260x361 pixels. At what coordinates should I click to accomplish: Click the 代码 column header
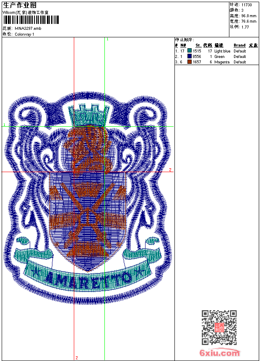coord(208,45)
